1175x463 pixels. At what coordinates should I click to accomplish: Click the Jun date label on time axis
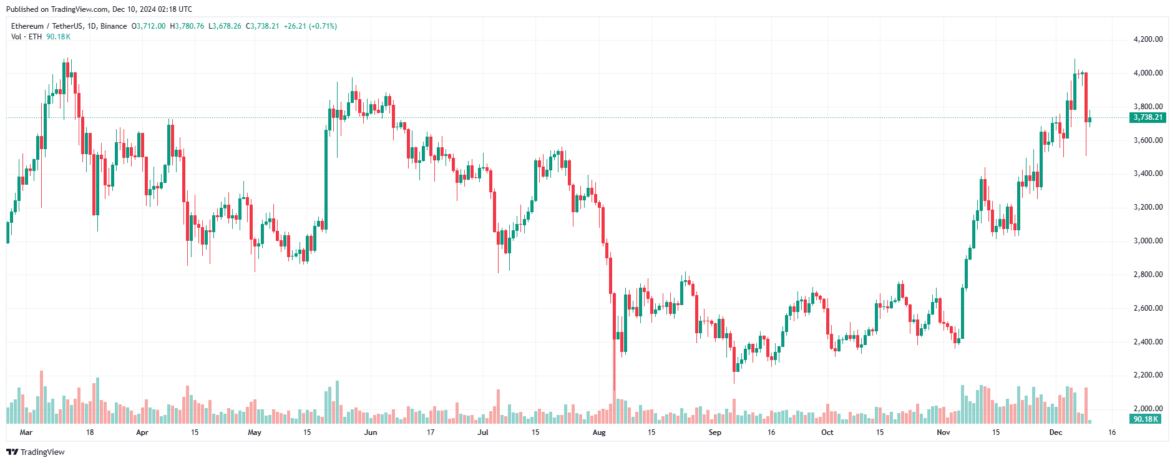[371, 432]
